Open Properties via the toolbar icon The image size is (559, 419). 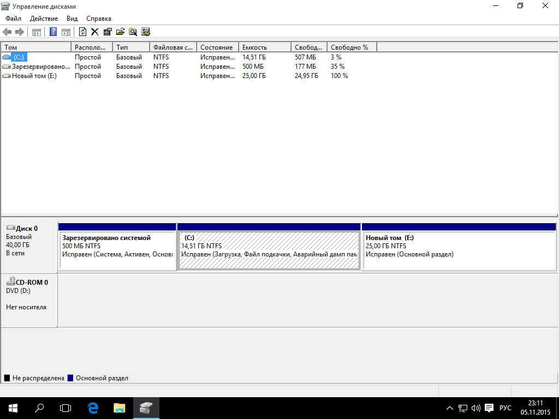point(107,32)
